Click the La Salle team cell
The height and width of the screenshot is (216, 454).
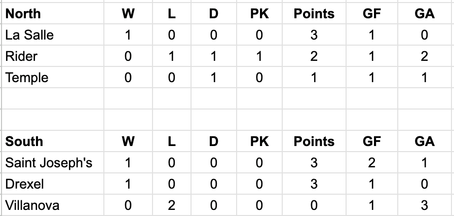52,35
